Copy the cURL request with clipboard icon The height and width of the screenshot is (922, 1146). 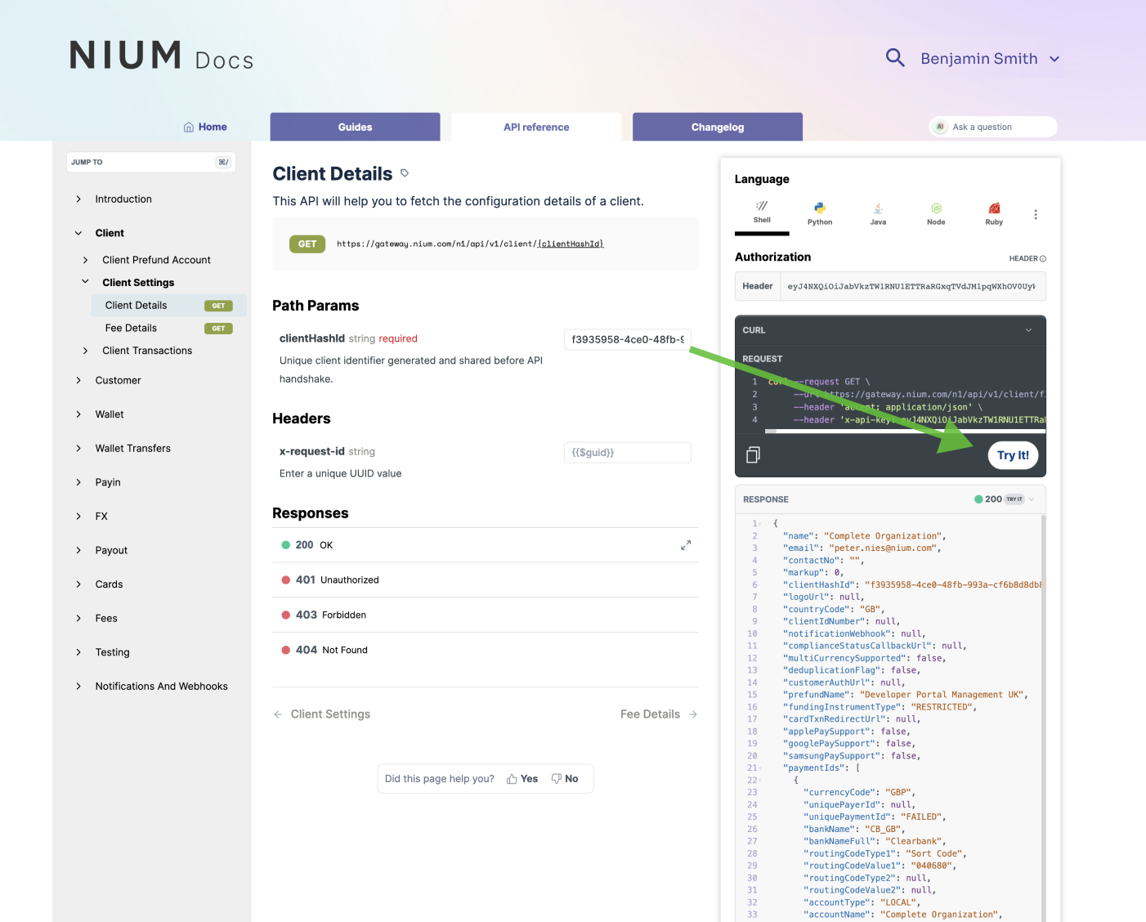[754, 454]
